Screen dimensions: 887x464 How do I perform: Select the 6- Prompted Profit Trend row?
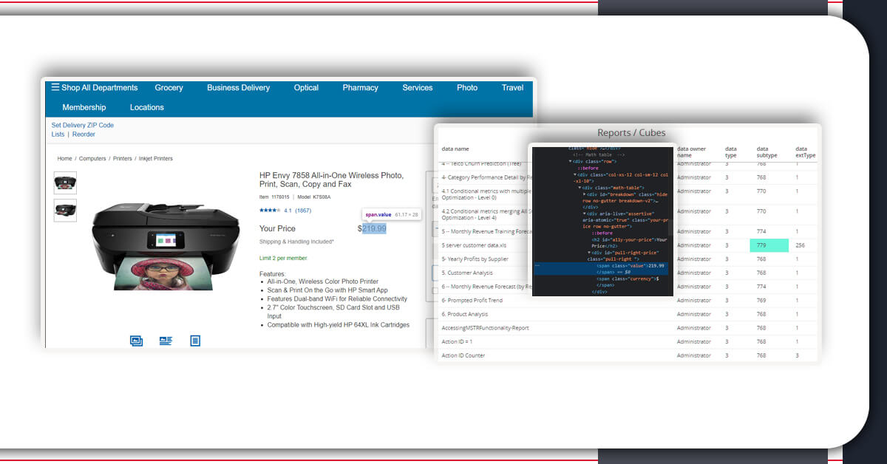click(628, 300)
